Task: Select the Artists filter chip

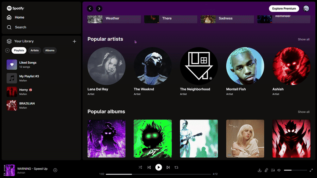Action: [x=34, y=51]
